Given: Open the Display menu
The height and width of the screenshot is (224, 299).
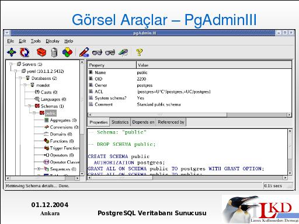Looking at the screenshot, I should coord(53,41).
